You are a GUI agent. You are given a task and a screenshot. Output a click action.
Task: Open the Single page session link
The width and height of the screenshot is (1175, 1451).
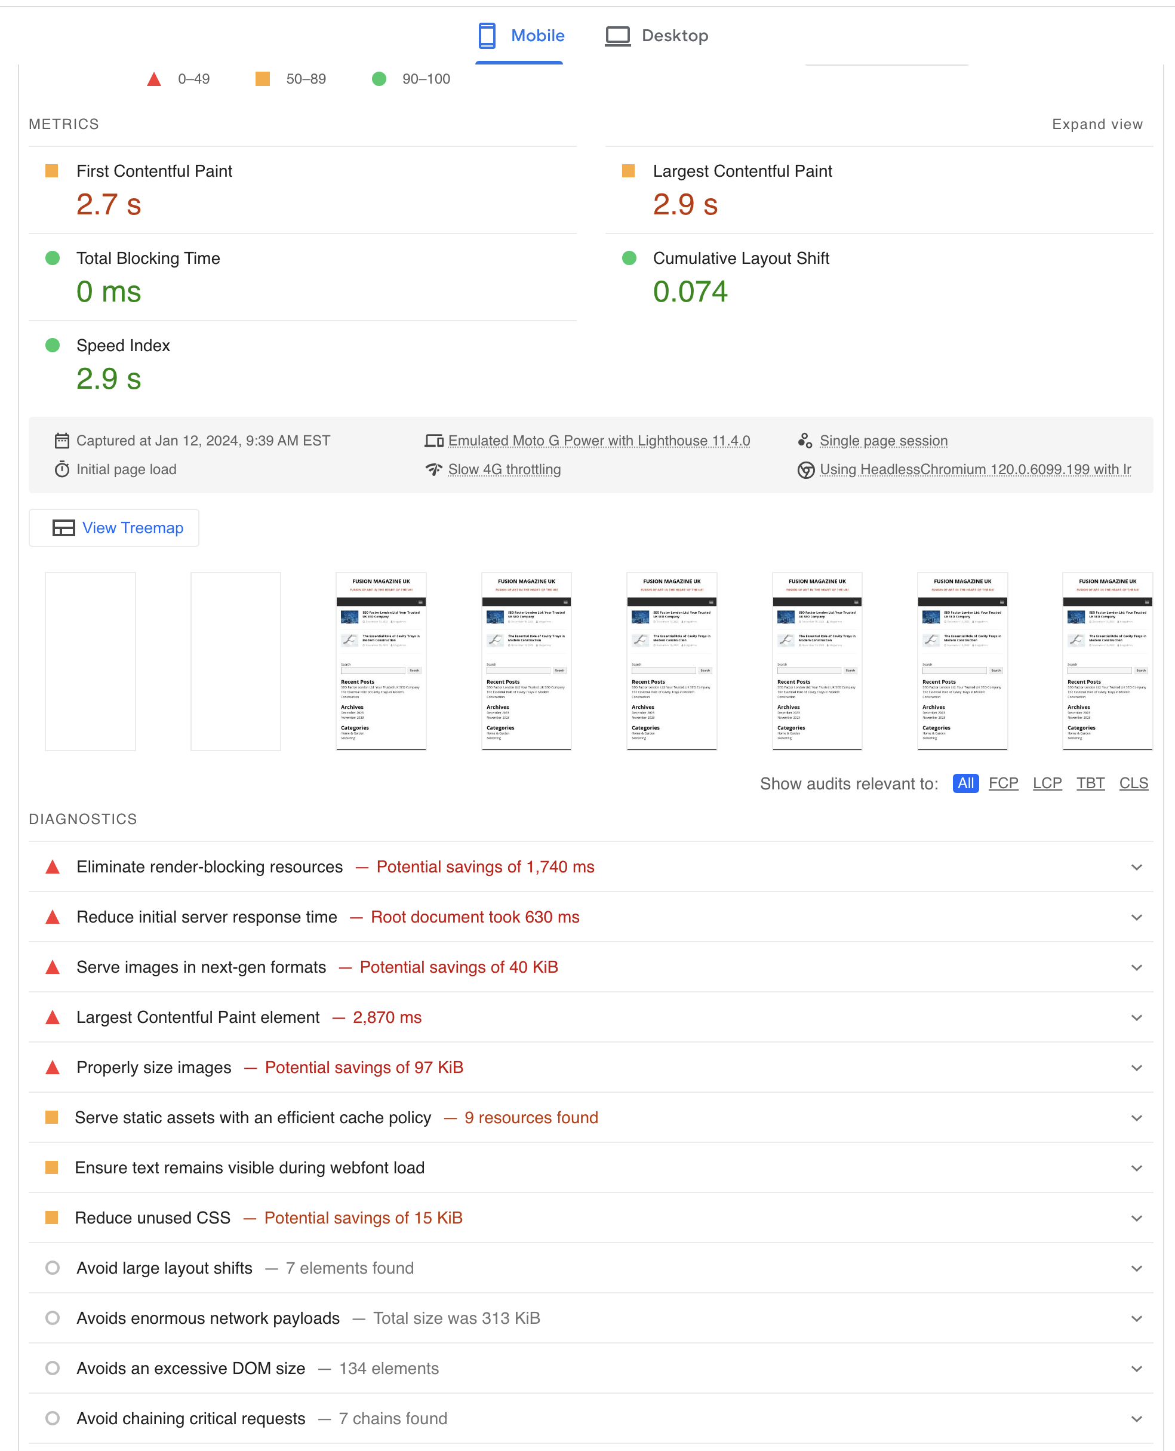point(883,441)
